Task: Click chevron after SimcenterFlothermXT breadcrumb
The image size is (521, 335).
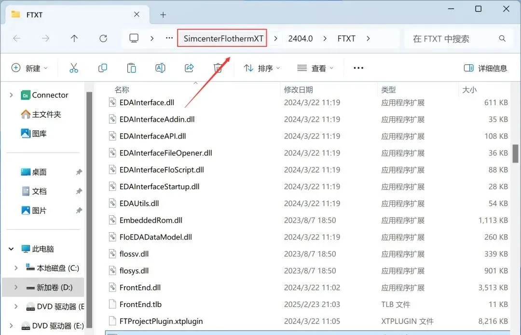Action: click(275, 39)
